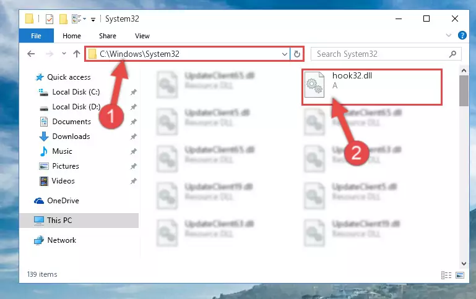
Task: Click the pin icon beside Downloads
Action: click(x=133, y=137)
